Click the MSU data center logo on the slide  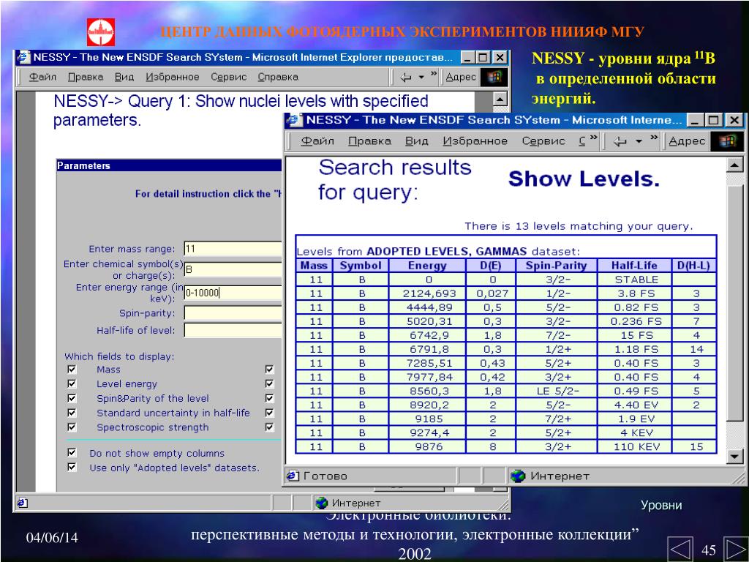pos(101,32)
